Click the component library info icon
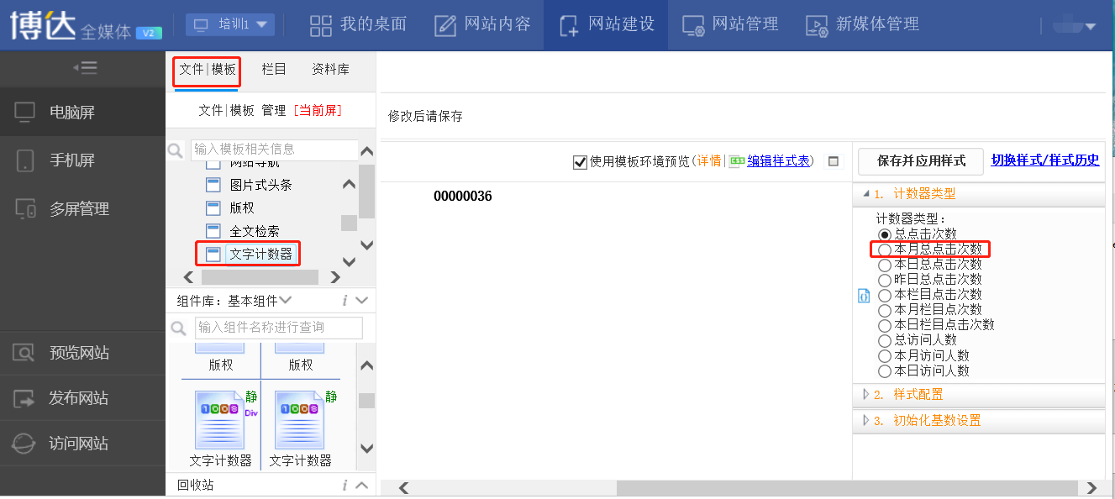Image resolution: width=1115 pixels, height=499 pixels. (x=345, y=300)
